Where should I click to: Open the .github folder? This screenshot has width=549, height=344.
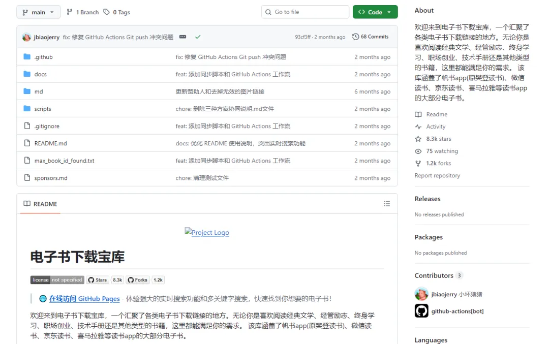click(43, 57)
